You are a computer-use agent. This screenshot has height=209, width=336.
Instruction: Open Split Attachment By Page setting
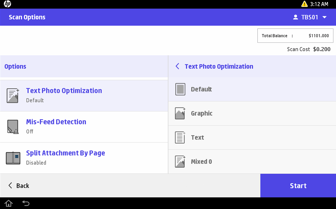coord(65,153)
